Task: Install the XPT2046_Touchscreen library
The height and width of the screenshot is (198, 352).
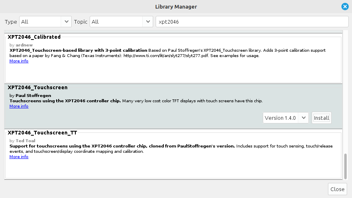Action: [321, 118]
